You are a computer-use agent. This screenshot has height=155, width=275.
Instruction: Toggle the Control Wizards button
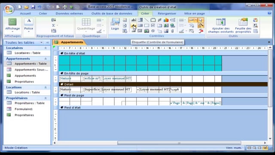point(201,26)
